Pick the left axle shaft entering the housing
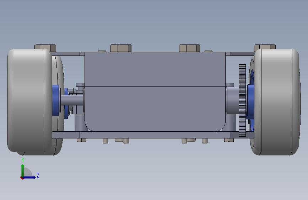Viewport: 308px width, 200px height. point(72,100)
